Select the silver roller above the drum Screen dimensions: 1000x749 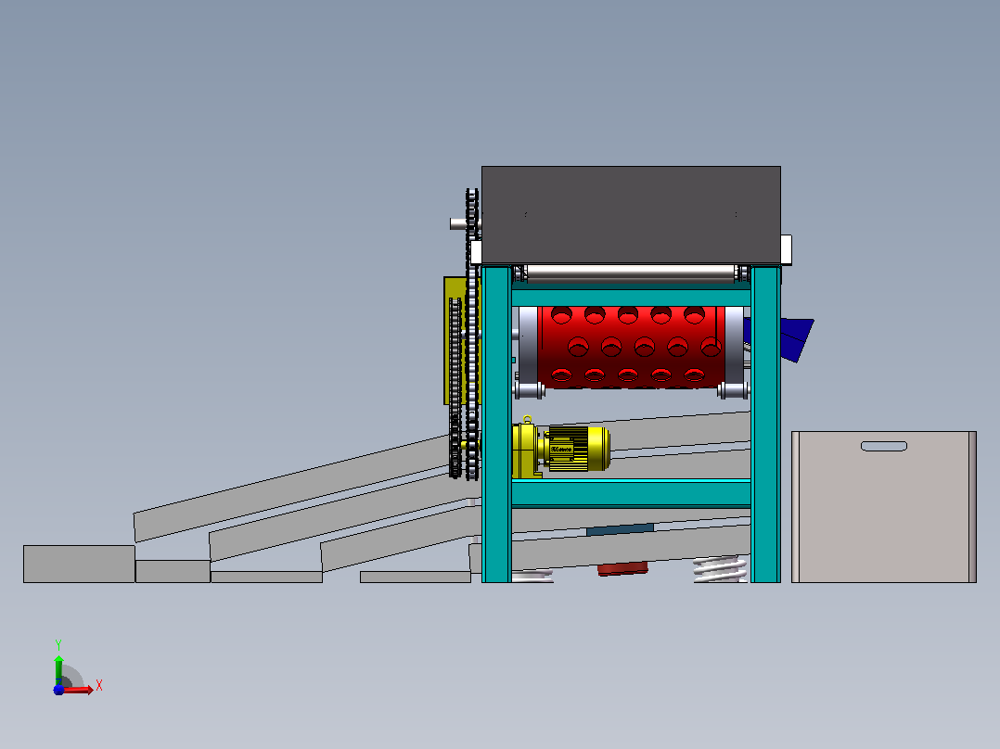(631, 274)
